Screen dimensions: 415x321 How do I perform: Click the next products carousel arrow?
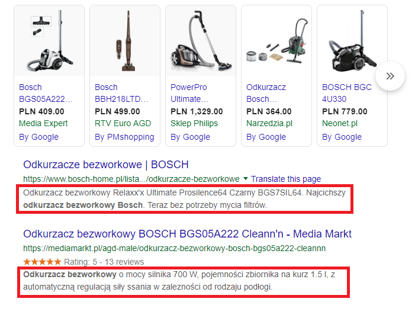click(390, 76)
